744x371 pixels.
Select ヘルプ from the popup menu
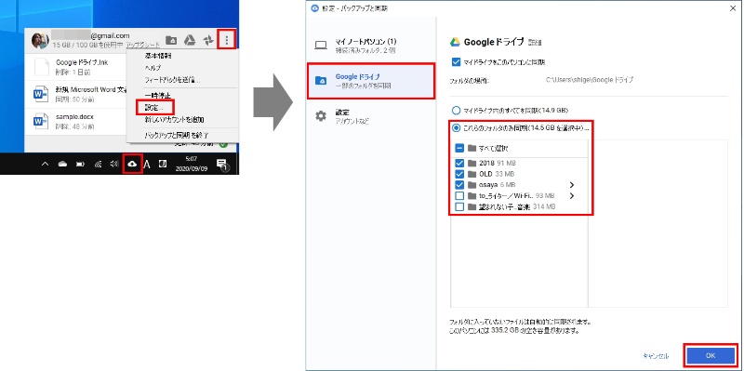pyautogui.click(x=153, y=68)
